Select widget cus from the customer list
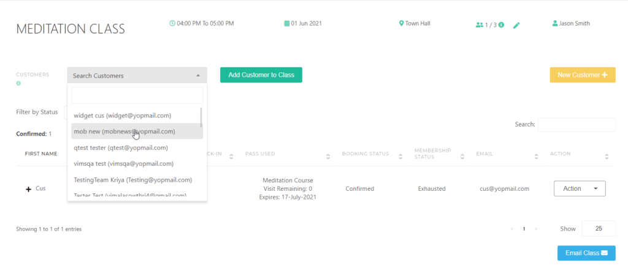Image resolution: width=628 pixels, height=279 pixels. click(122, 115)
